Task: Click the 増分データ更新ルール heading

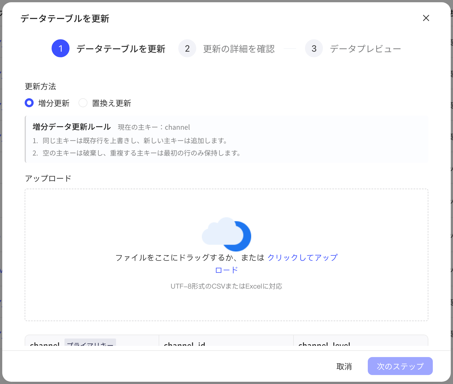Action: [72, 127]
